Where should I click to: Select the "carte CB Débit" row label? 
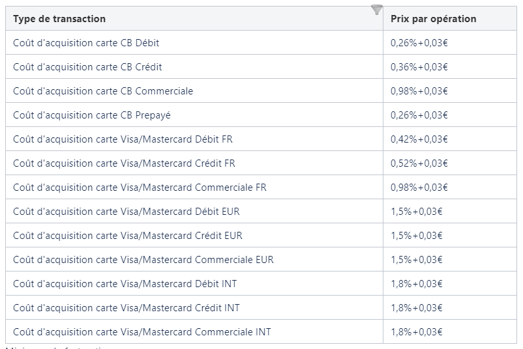(86, 43)
